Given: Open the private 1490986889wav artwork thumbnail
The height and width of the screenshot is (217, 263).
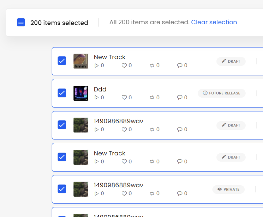Looking at the screenshot, I should pos(81,189).
